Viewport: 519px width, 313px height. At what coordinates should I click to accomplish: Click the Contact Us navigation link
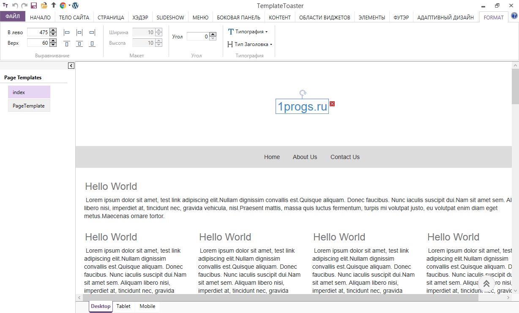[x=345, y=157]
